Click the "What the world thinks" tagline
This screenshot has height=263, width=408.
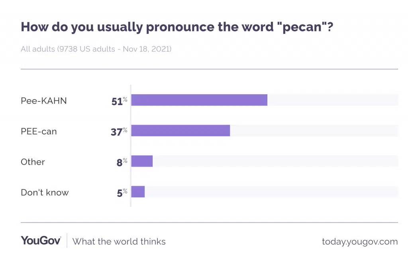pos(119,242)
